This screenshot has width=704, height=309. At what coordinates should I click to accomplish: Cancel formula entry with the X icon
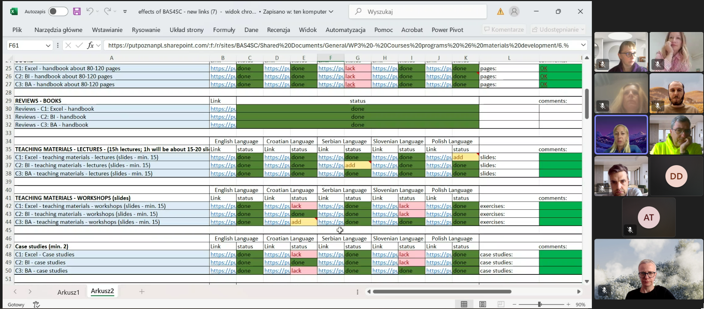pos(68,45)
